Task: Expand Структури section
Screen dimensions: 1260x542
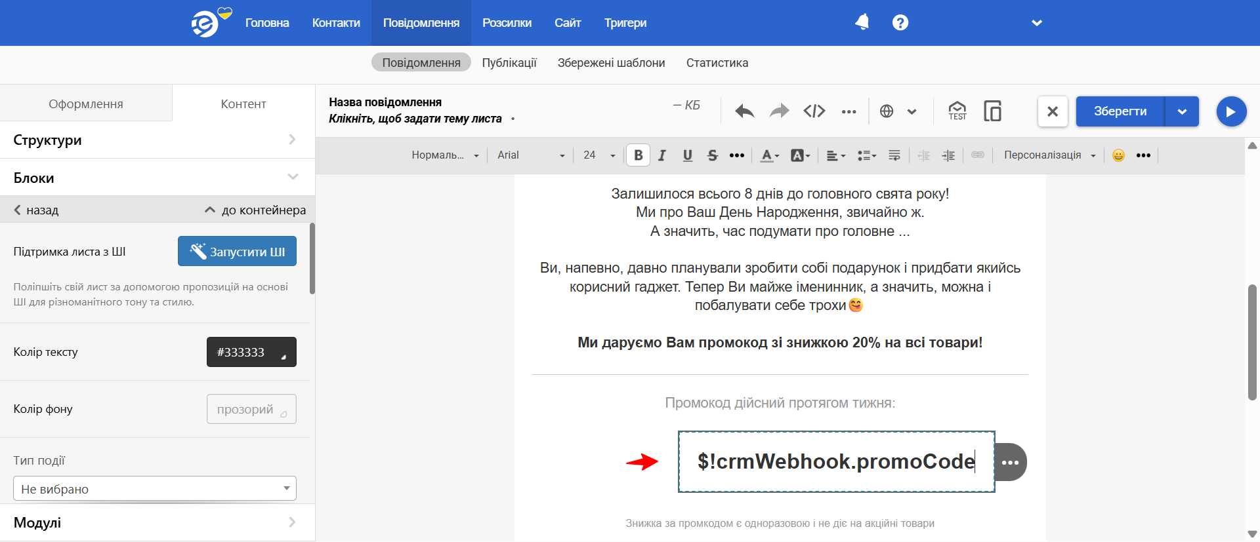Action: (157, 140)
